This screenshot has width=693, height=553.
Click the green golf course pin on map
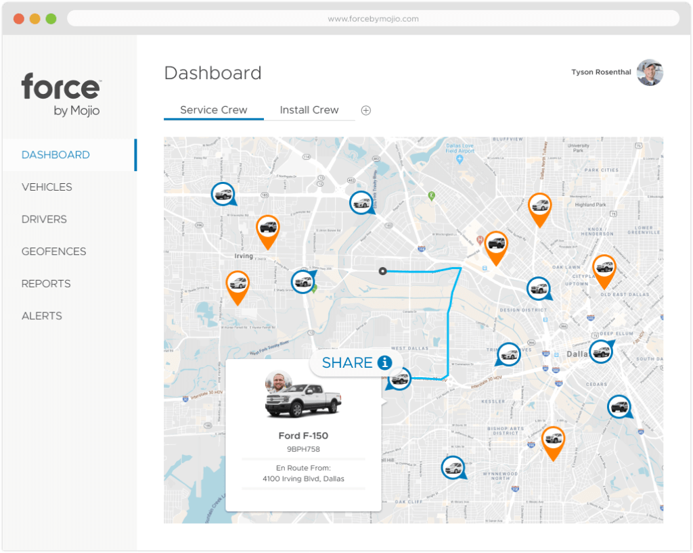[x=432, y=197]
